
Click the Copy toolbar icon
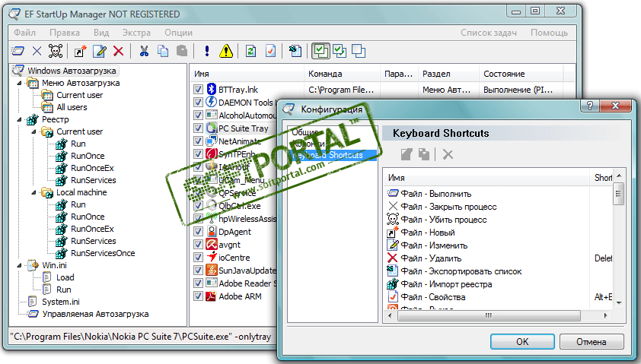point(163,51)
